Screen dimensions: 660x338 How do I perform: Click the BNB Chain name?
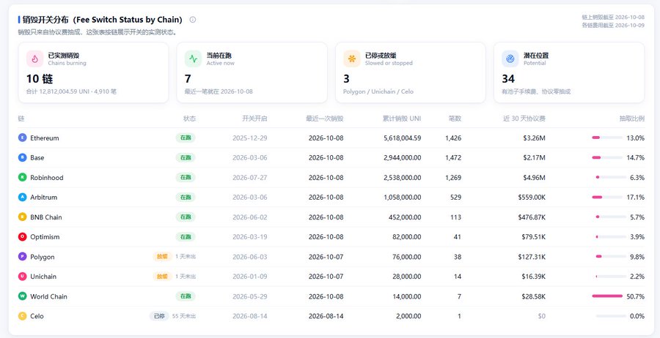[46, 217]
